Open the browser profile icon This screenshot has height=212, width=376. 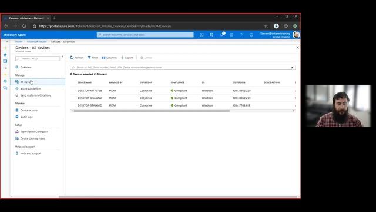(x=276, y=26)
